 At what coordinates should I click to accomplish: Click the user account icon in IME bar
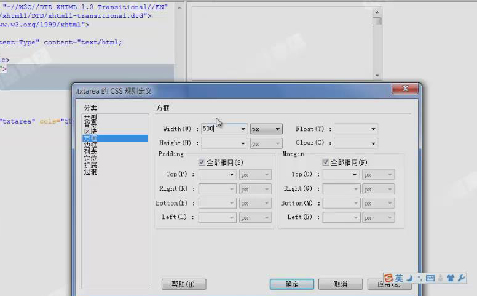click(441, 279)
